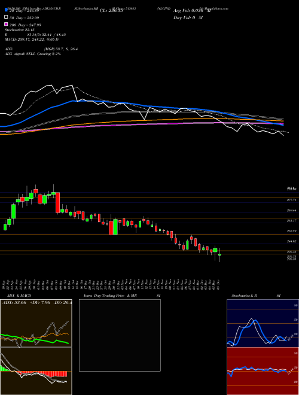The height and width of the screenshot is (395, 299).
Task: Click the white 50 Day legend swatch
Action: (6, 17)
